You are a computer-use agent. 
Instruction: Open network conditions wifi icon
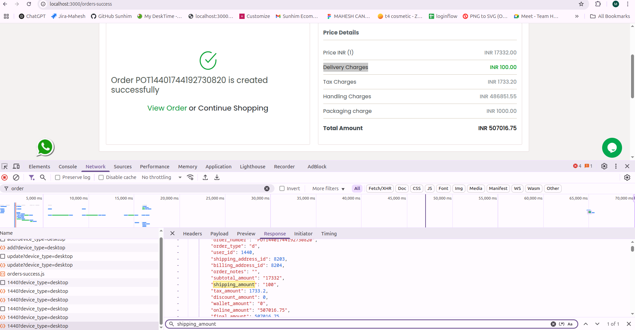(190, 177)
